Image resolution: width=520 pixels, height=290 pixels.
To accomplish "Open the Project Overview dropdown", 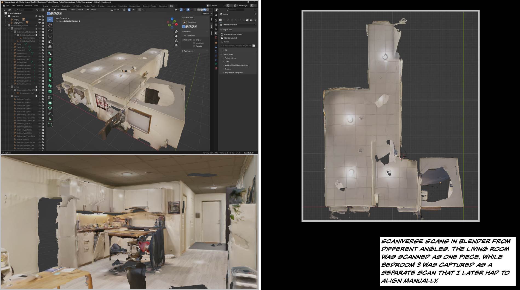I will [x=238, y=25].
